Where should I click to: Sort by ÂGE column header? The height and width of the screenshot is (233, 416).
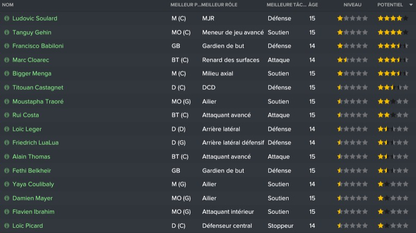coord(313,4)
